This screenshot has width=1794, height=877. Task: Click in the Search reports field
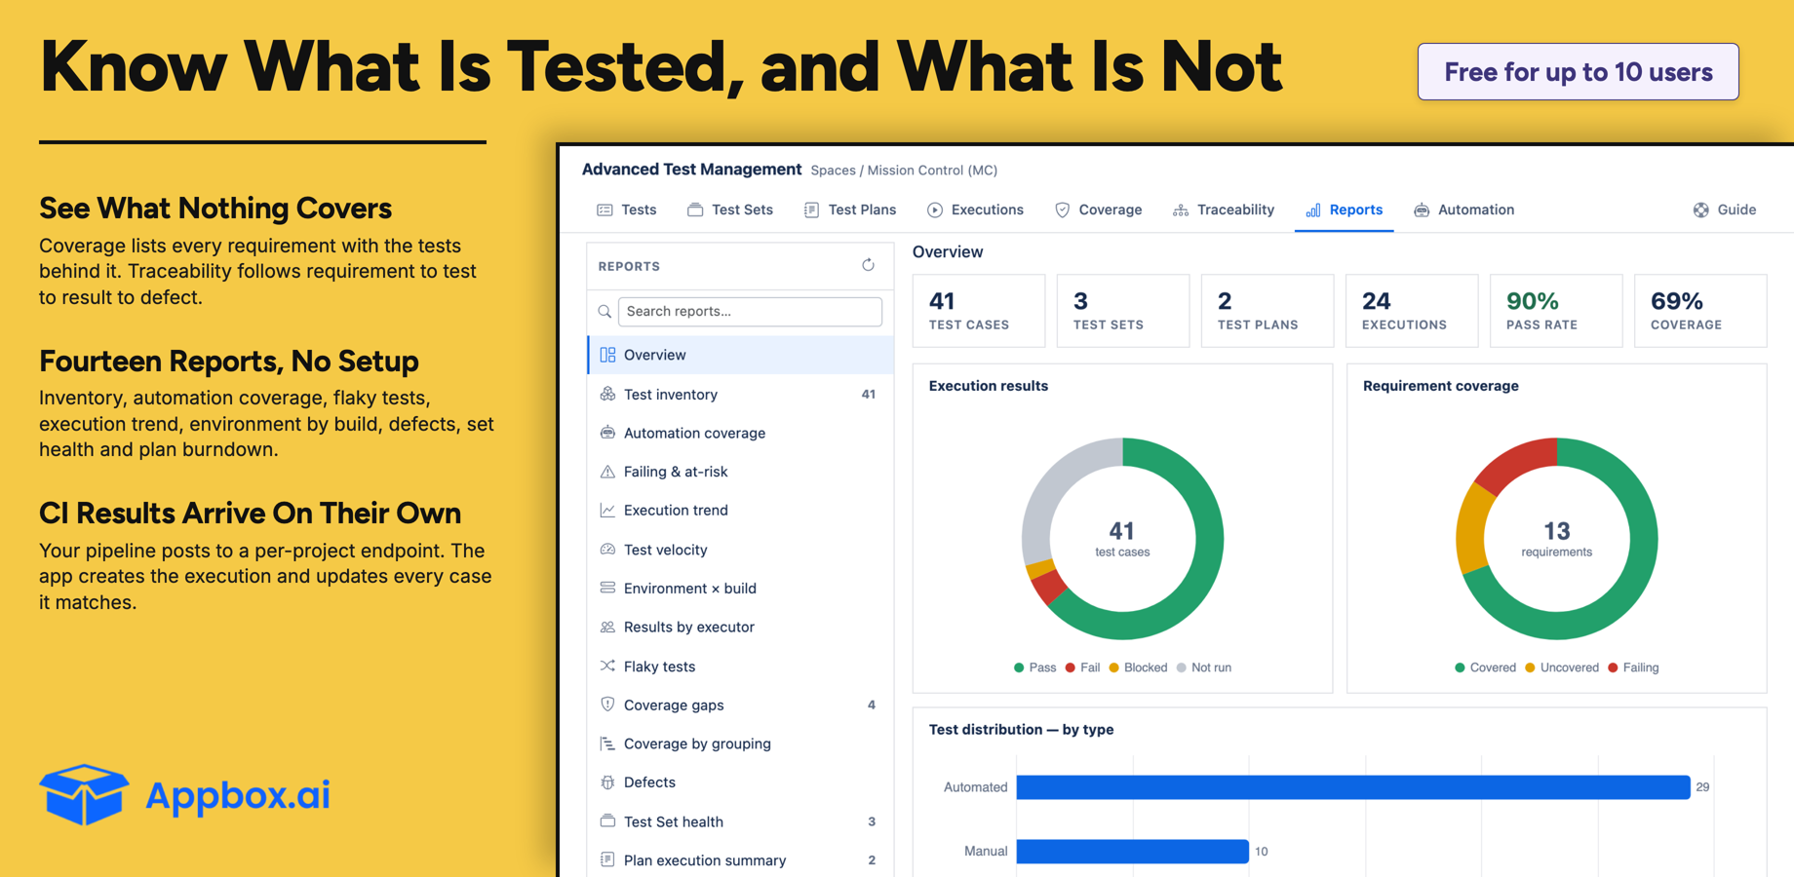(750, 311)
